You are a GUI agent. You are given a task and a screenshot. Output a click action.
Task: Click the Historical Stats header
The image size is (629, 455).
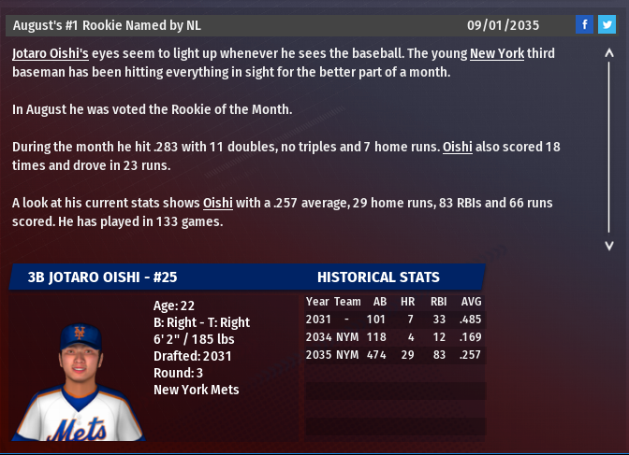click(x=378, y=277)
